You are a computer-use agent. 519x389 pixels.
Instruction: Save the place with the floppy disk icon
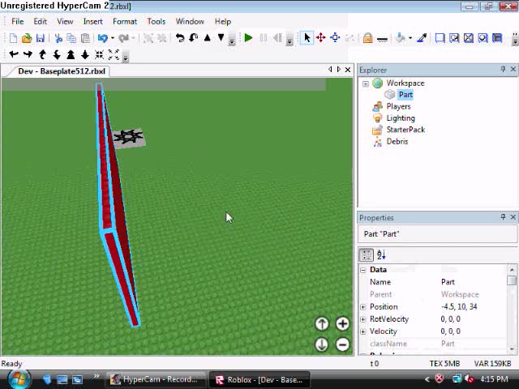[x=40, y=38]
